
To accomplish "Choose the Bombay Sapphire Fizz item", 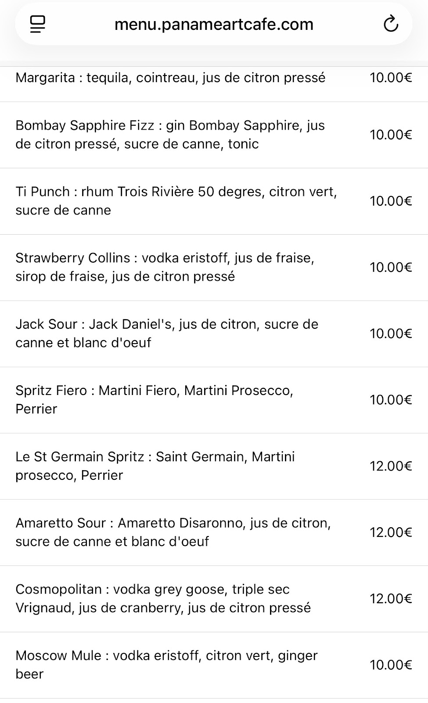I will [x=214, y=135].
